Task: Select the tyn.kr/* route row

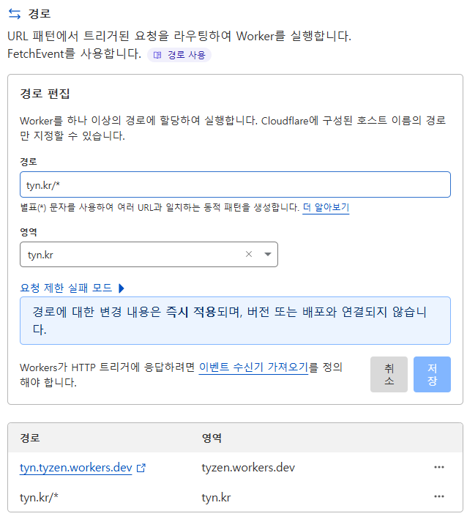Action: pyautogui.click(x=235, y=497)
